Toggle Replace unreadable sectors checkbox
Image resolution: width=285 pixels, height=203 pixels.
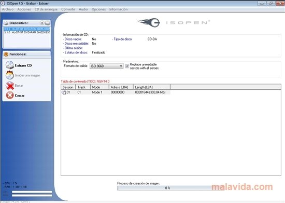coord(127,66)
